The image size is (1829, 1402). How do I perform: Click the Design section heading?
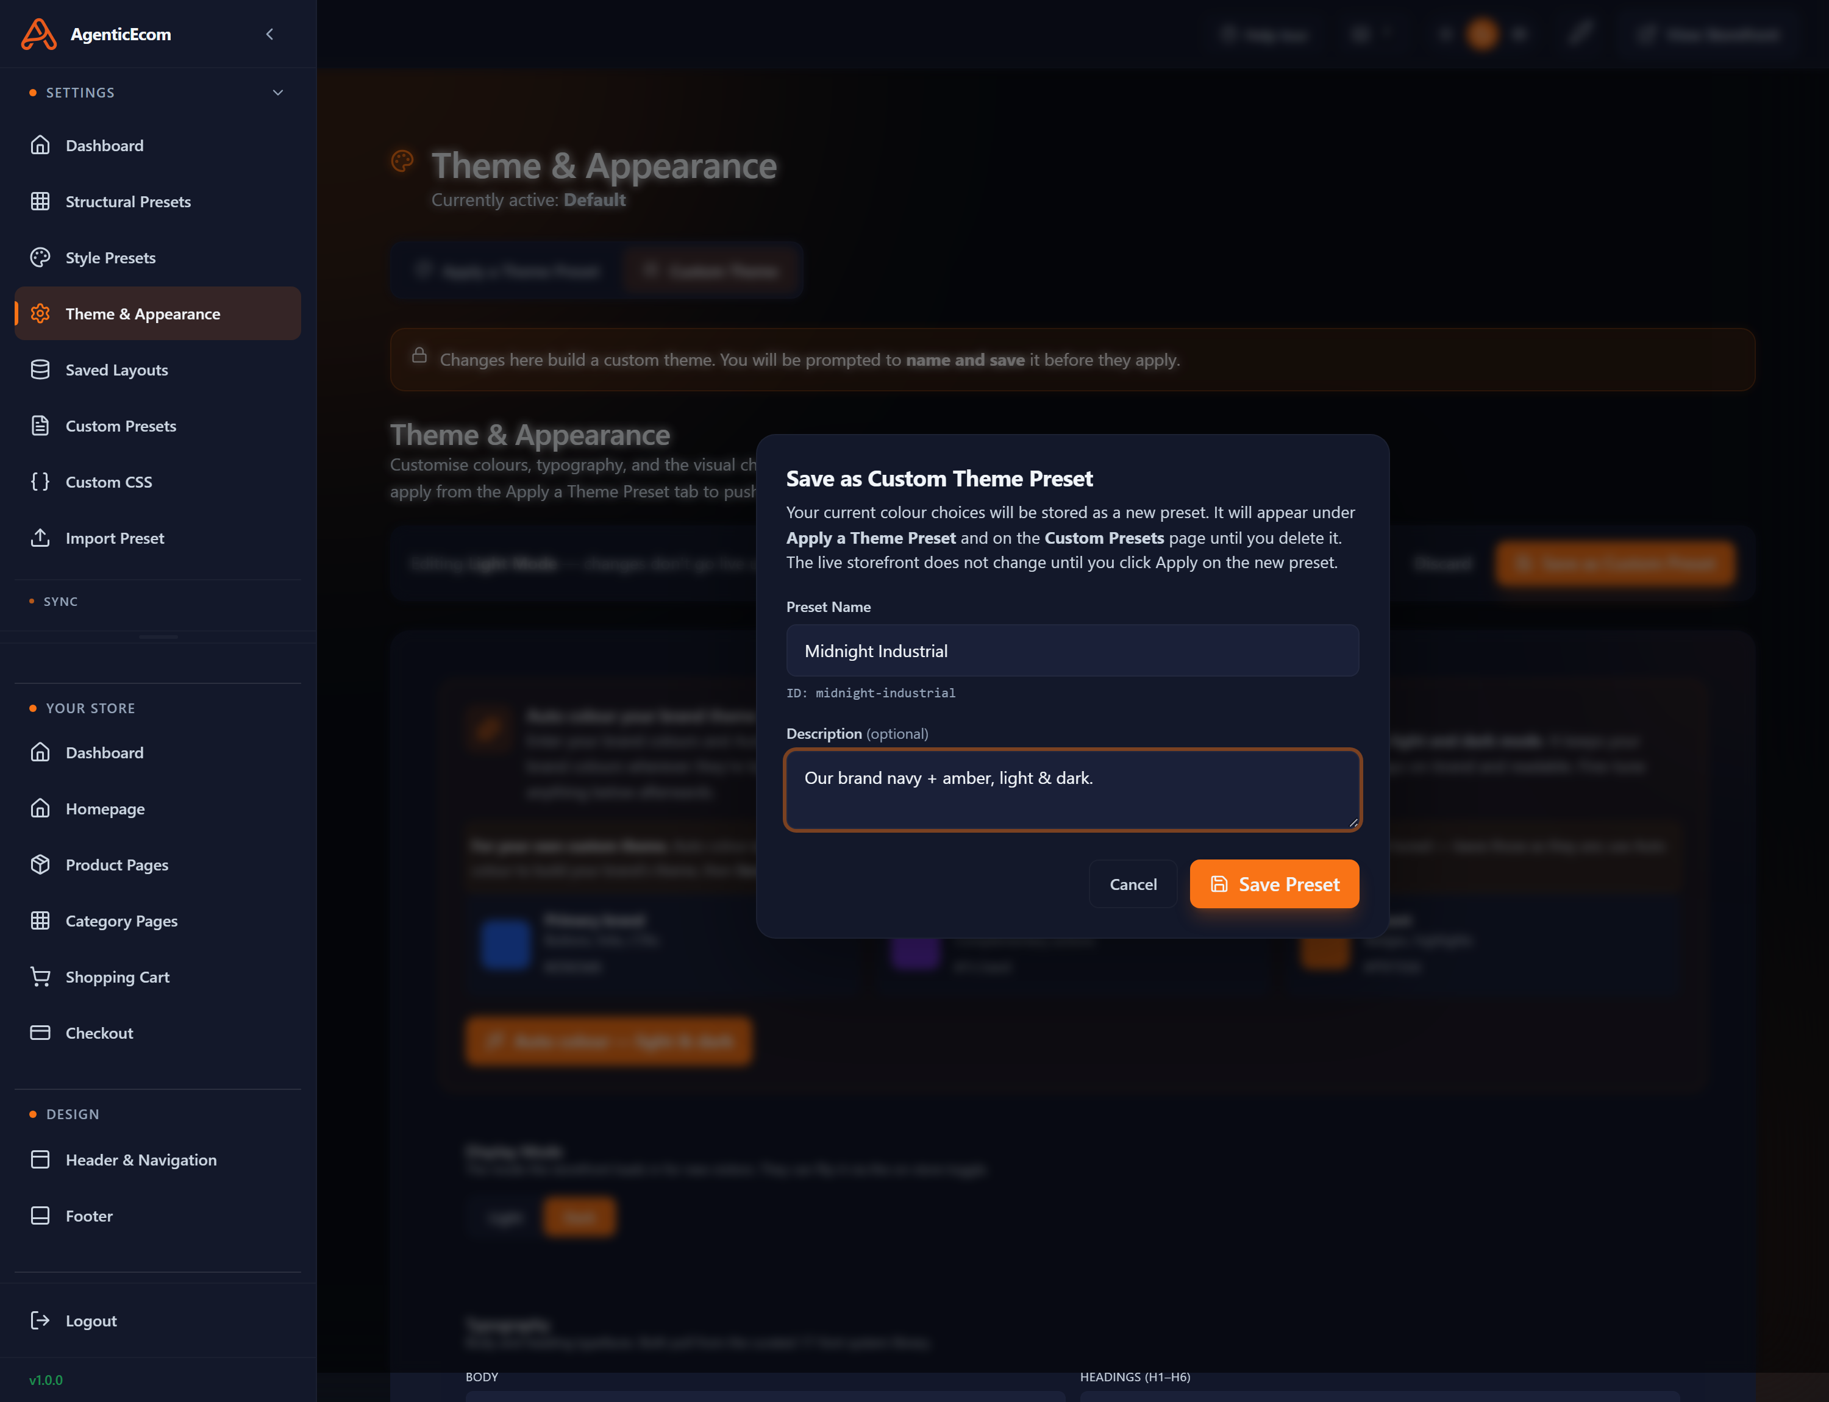(73, 1114)
